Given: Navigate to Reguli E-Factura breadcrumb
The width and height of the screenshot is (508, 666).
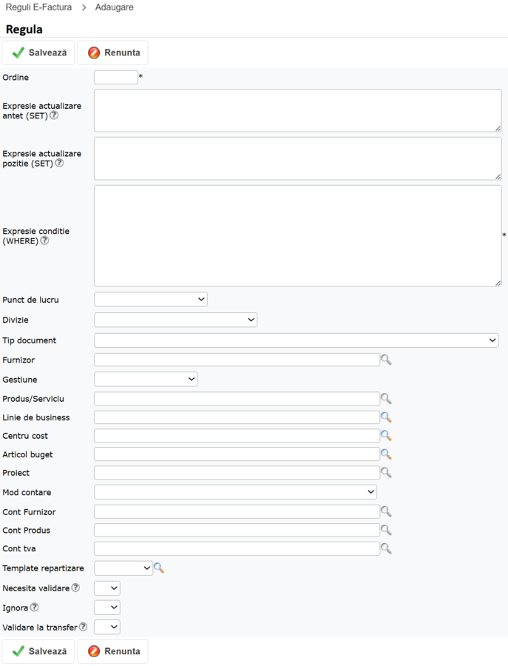Looking at the screenshot, I should (38, 7).
